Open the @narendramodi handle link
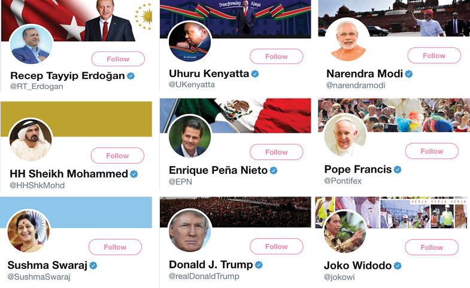 [x=356, y=85]
